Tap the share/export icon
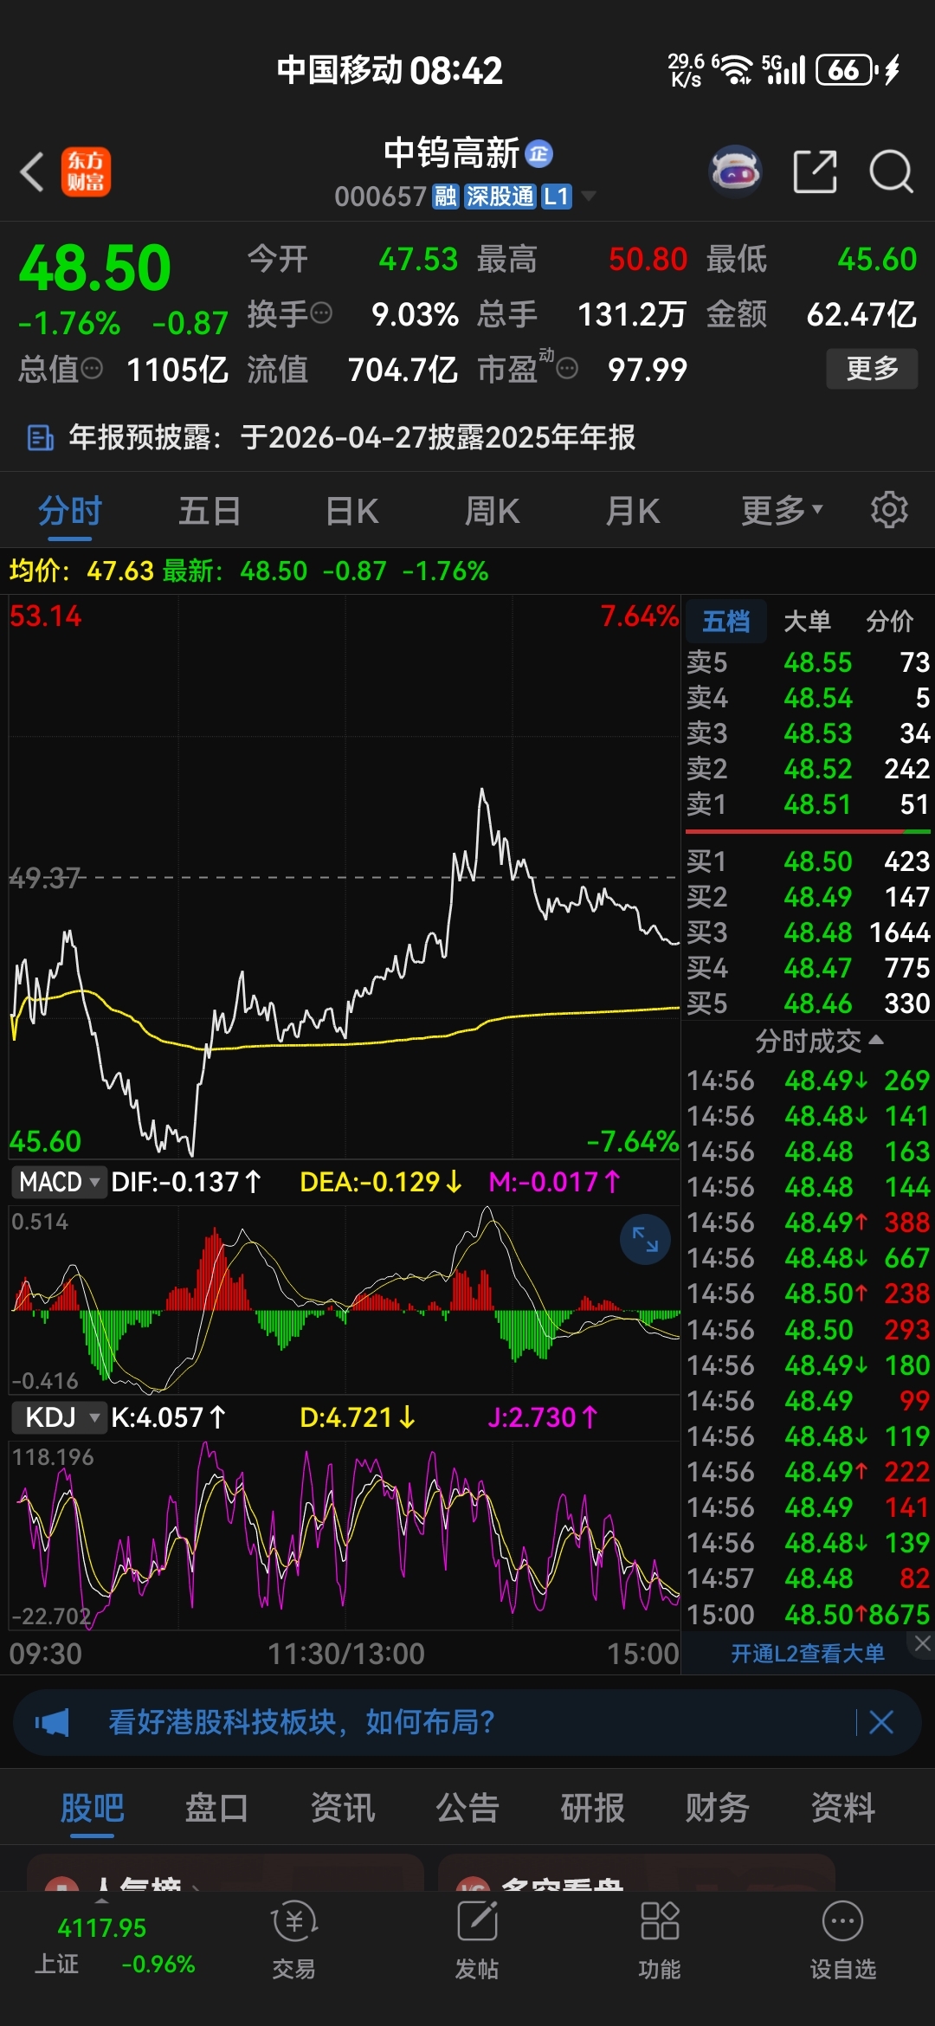935x2026 pixels. point(816,171)
